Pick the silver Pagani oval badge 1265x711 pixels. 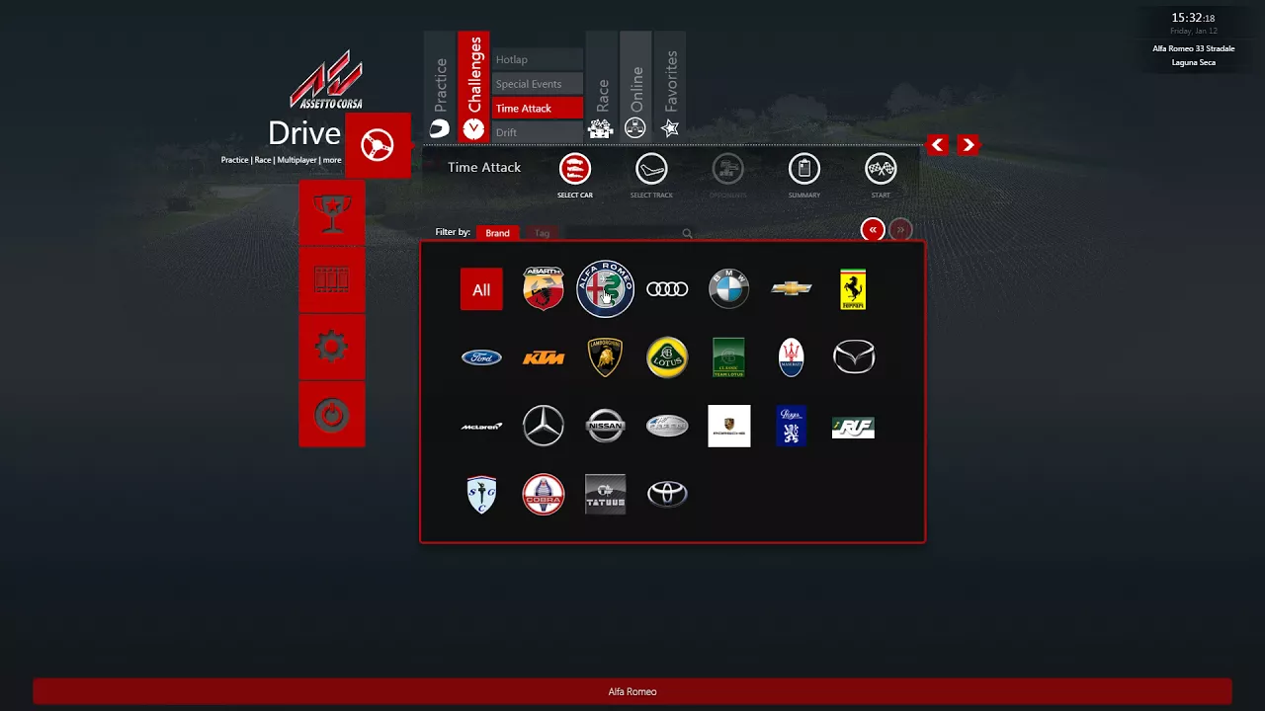(667, 426)
